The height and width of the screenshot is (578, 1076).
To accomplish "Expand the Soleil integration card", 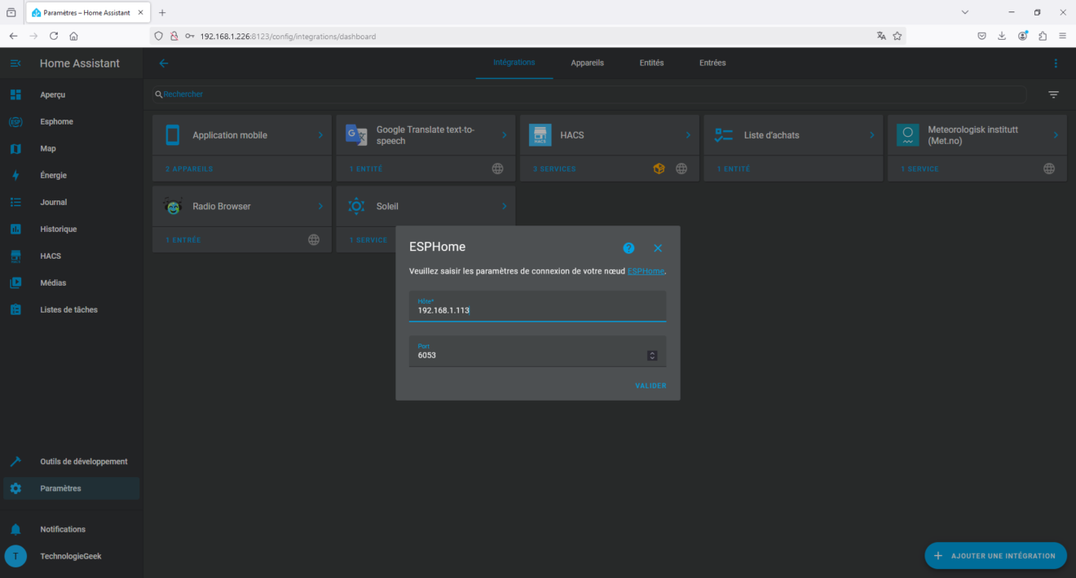I will click(x=504, y=206).
